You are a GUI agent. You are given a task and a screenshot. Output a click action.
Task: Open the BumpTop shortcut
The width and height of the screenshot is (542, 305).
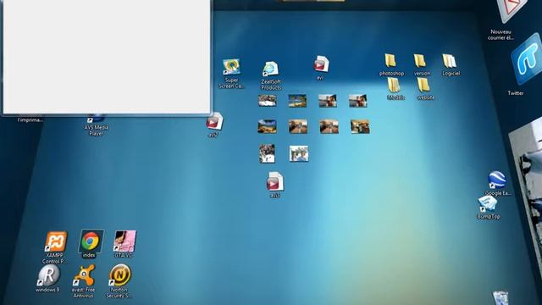[488, 203]
